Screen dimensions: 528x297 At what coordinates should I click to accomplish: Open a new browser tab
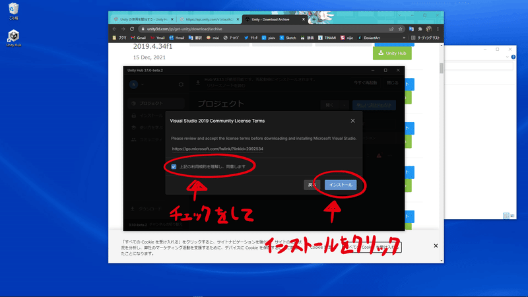314,20
